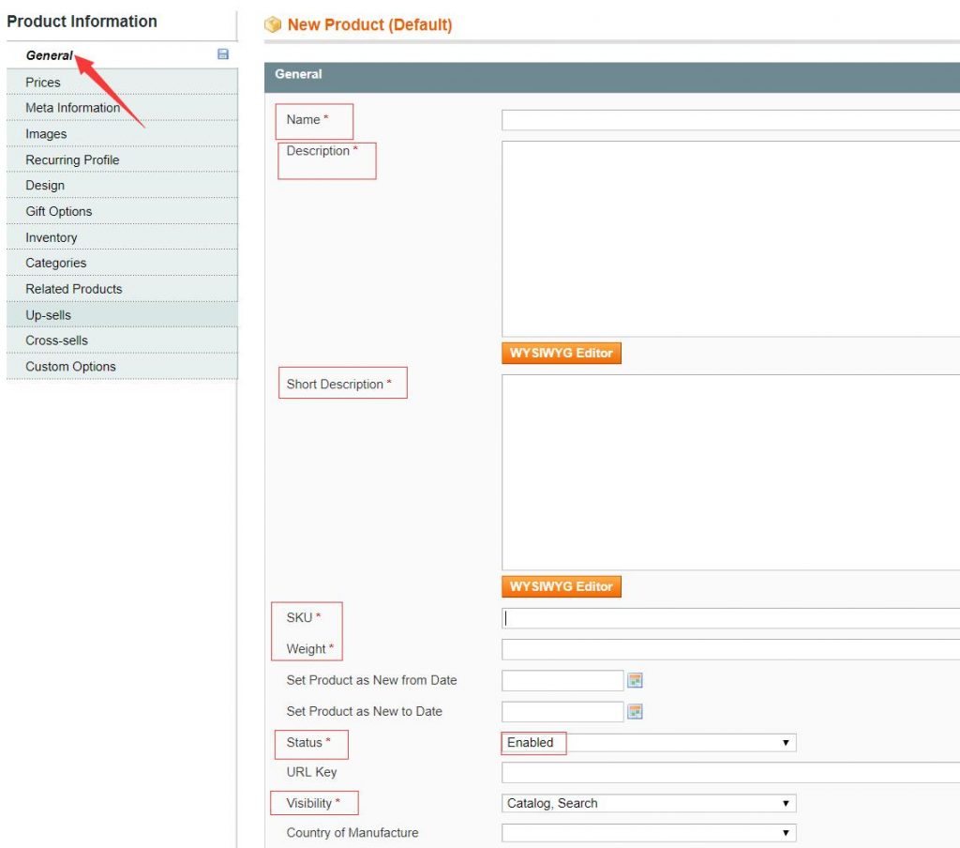The image size is (960, 848).
Task: Expand Country of Manufacture dropdown
Action: 648,833
